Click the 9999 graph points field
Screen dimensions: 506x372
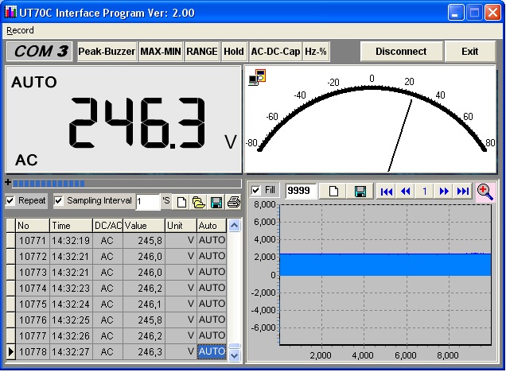[301, 191]
